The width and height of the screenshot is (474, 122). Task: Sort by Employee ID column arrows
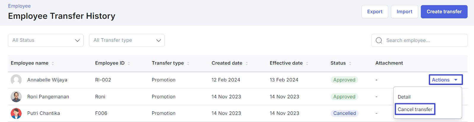[129, 63]
